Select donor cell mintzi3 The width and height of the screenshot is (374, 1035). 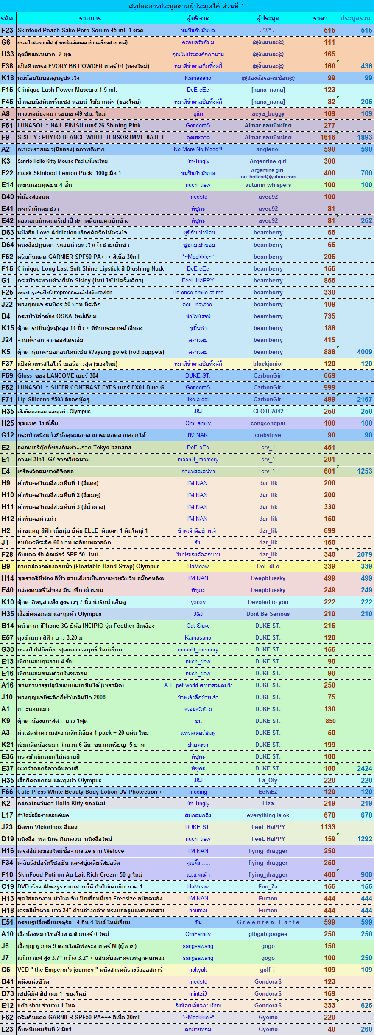click(198, 993)
